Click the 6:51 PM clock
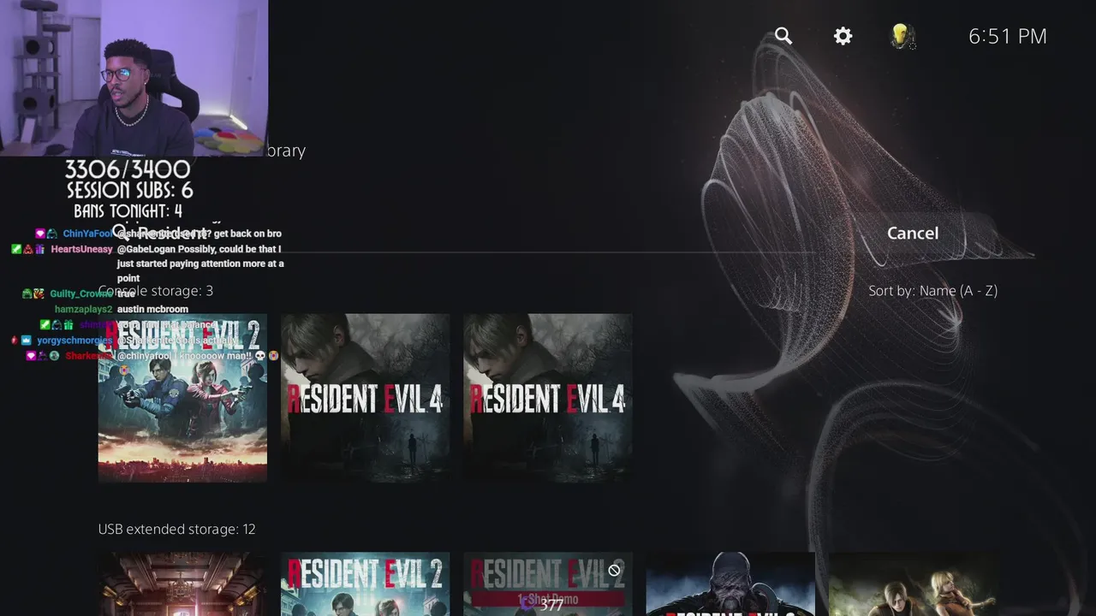The width and height of the screenshot is (1096, 616). 1008,36
